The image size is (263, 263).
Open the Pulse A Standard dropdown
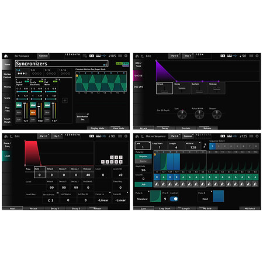pyautogui.click(x=142, y=197)
